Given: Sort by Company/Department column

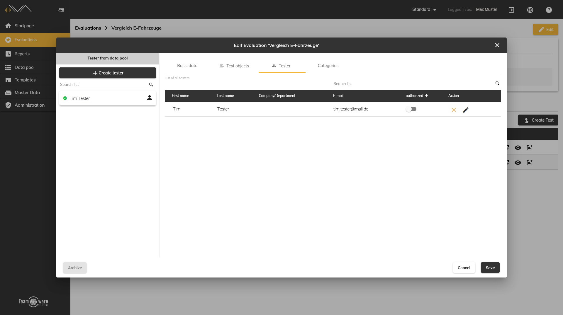Looking at the screenshot, I should 277,96.
